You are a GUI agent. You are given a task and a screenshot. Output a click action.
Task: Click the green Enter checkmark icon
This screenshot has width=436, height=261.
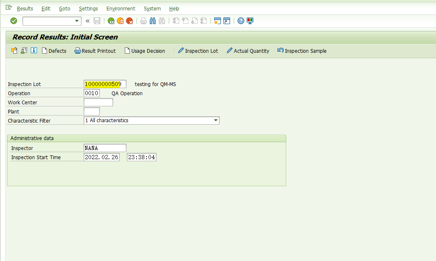pyautogui.click(x=13, y=21)
